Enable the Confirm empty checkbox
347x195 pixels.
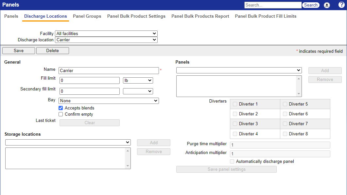[x=61, y=114]
